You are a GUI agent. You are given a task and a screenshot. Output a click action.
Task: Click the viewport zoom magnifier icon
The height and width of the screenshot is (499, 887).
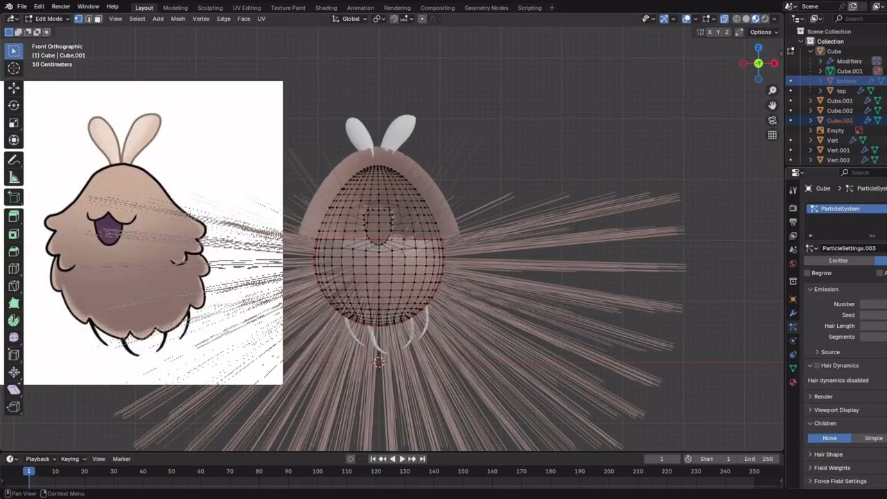(772, 90)
